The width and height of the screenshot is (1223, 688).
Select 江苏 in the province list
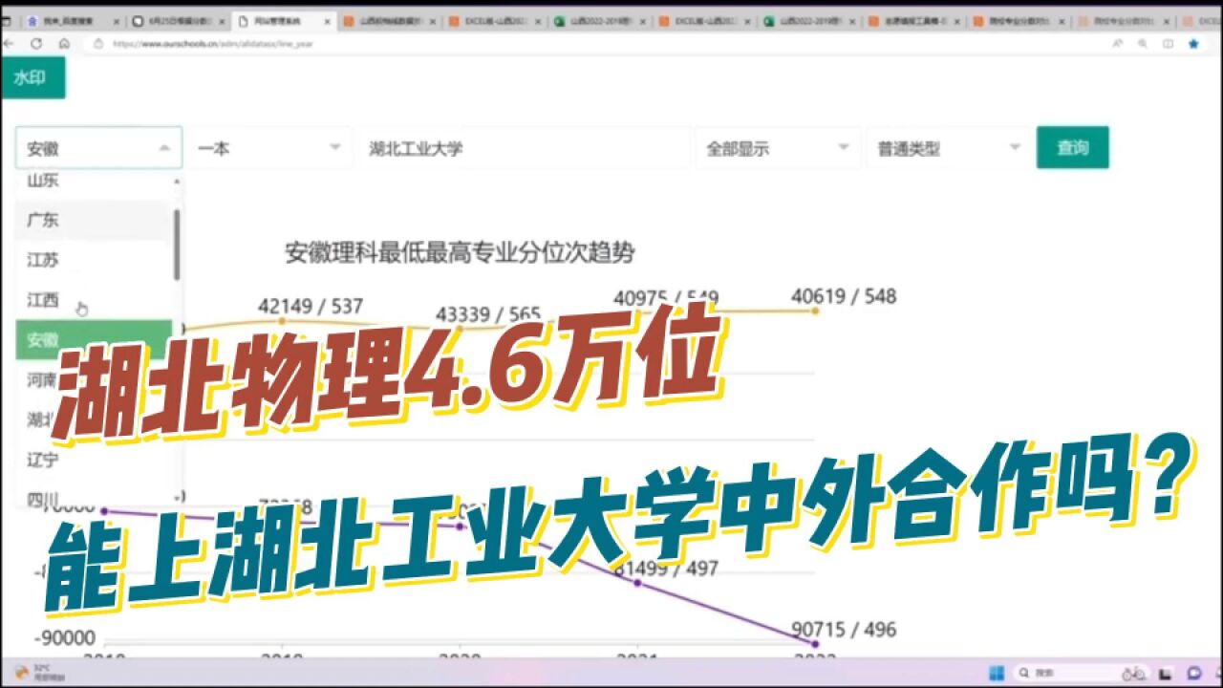coord(94,260)
